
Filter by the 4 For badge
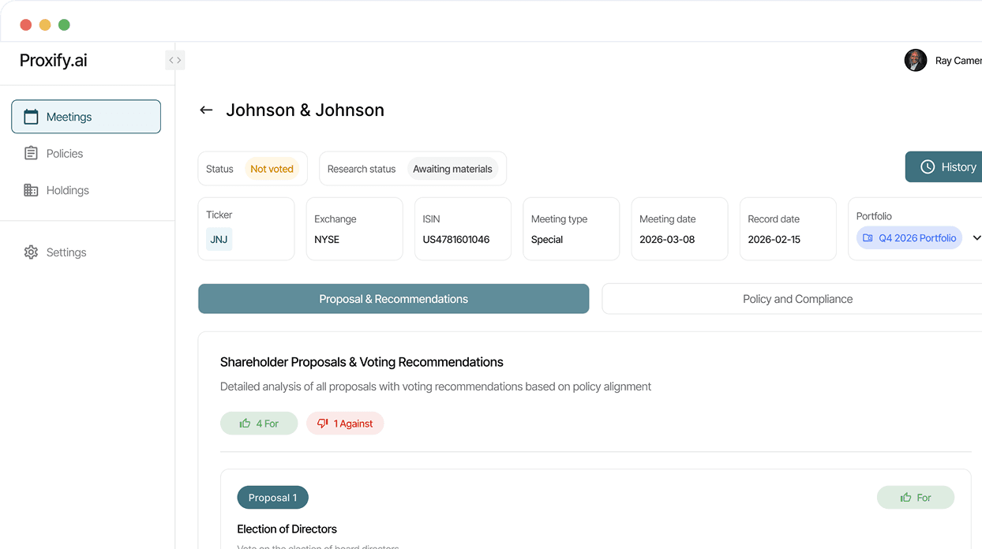pyautogui.click(x=259, y=424)
